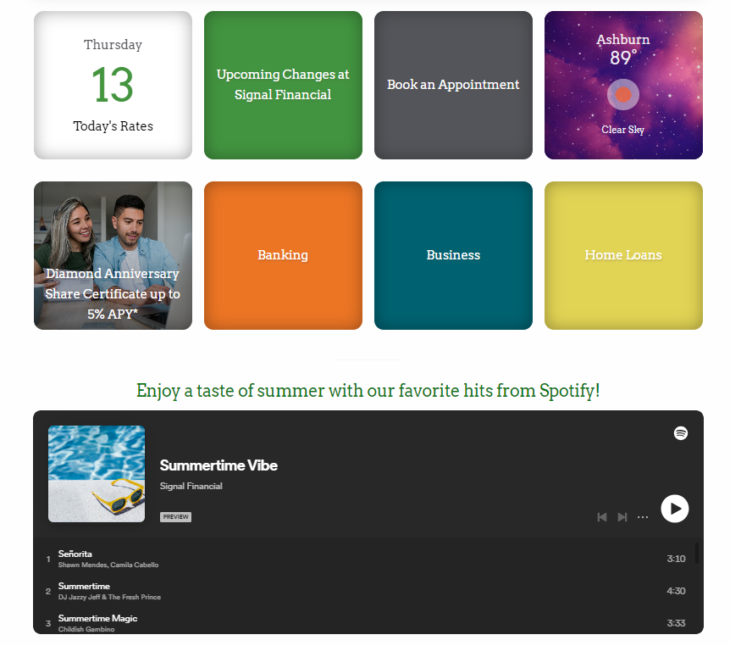
Task: Click the Clear Sky weather label
Action: [x=623, y=130]
